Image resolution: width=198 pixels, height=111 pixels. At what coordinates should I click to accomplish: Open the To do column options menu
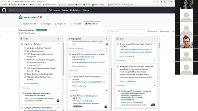coord(62,39)
